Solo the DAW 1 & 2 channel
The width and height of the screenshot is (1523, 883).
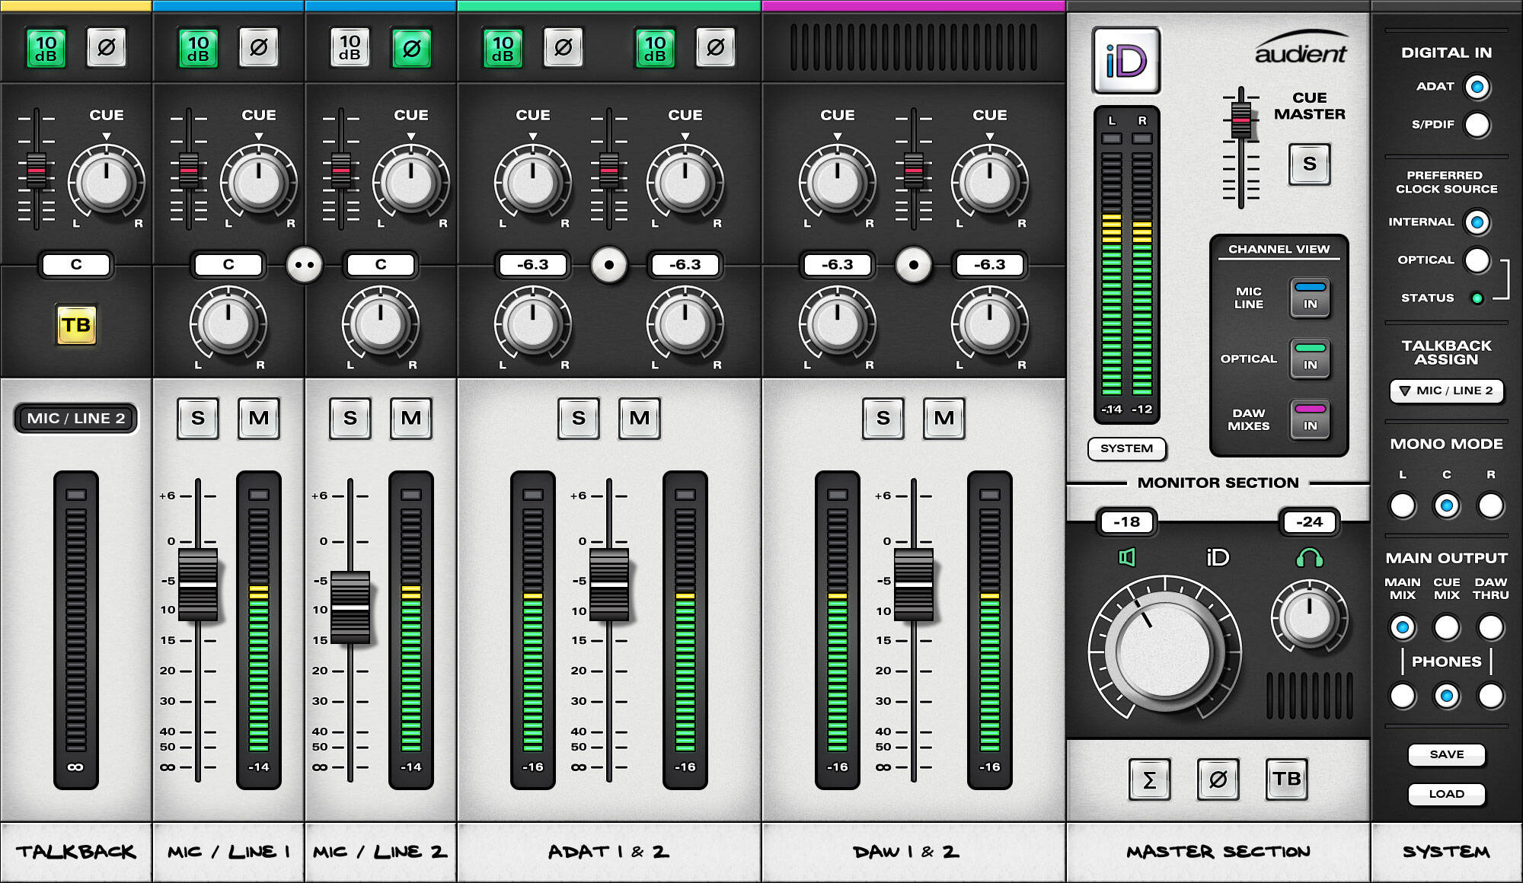pyautogui.click(x=883, y=418)
